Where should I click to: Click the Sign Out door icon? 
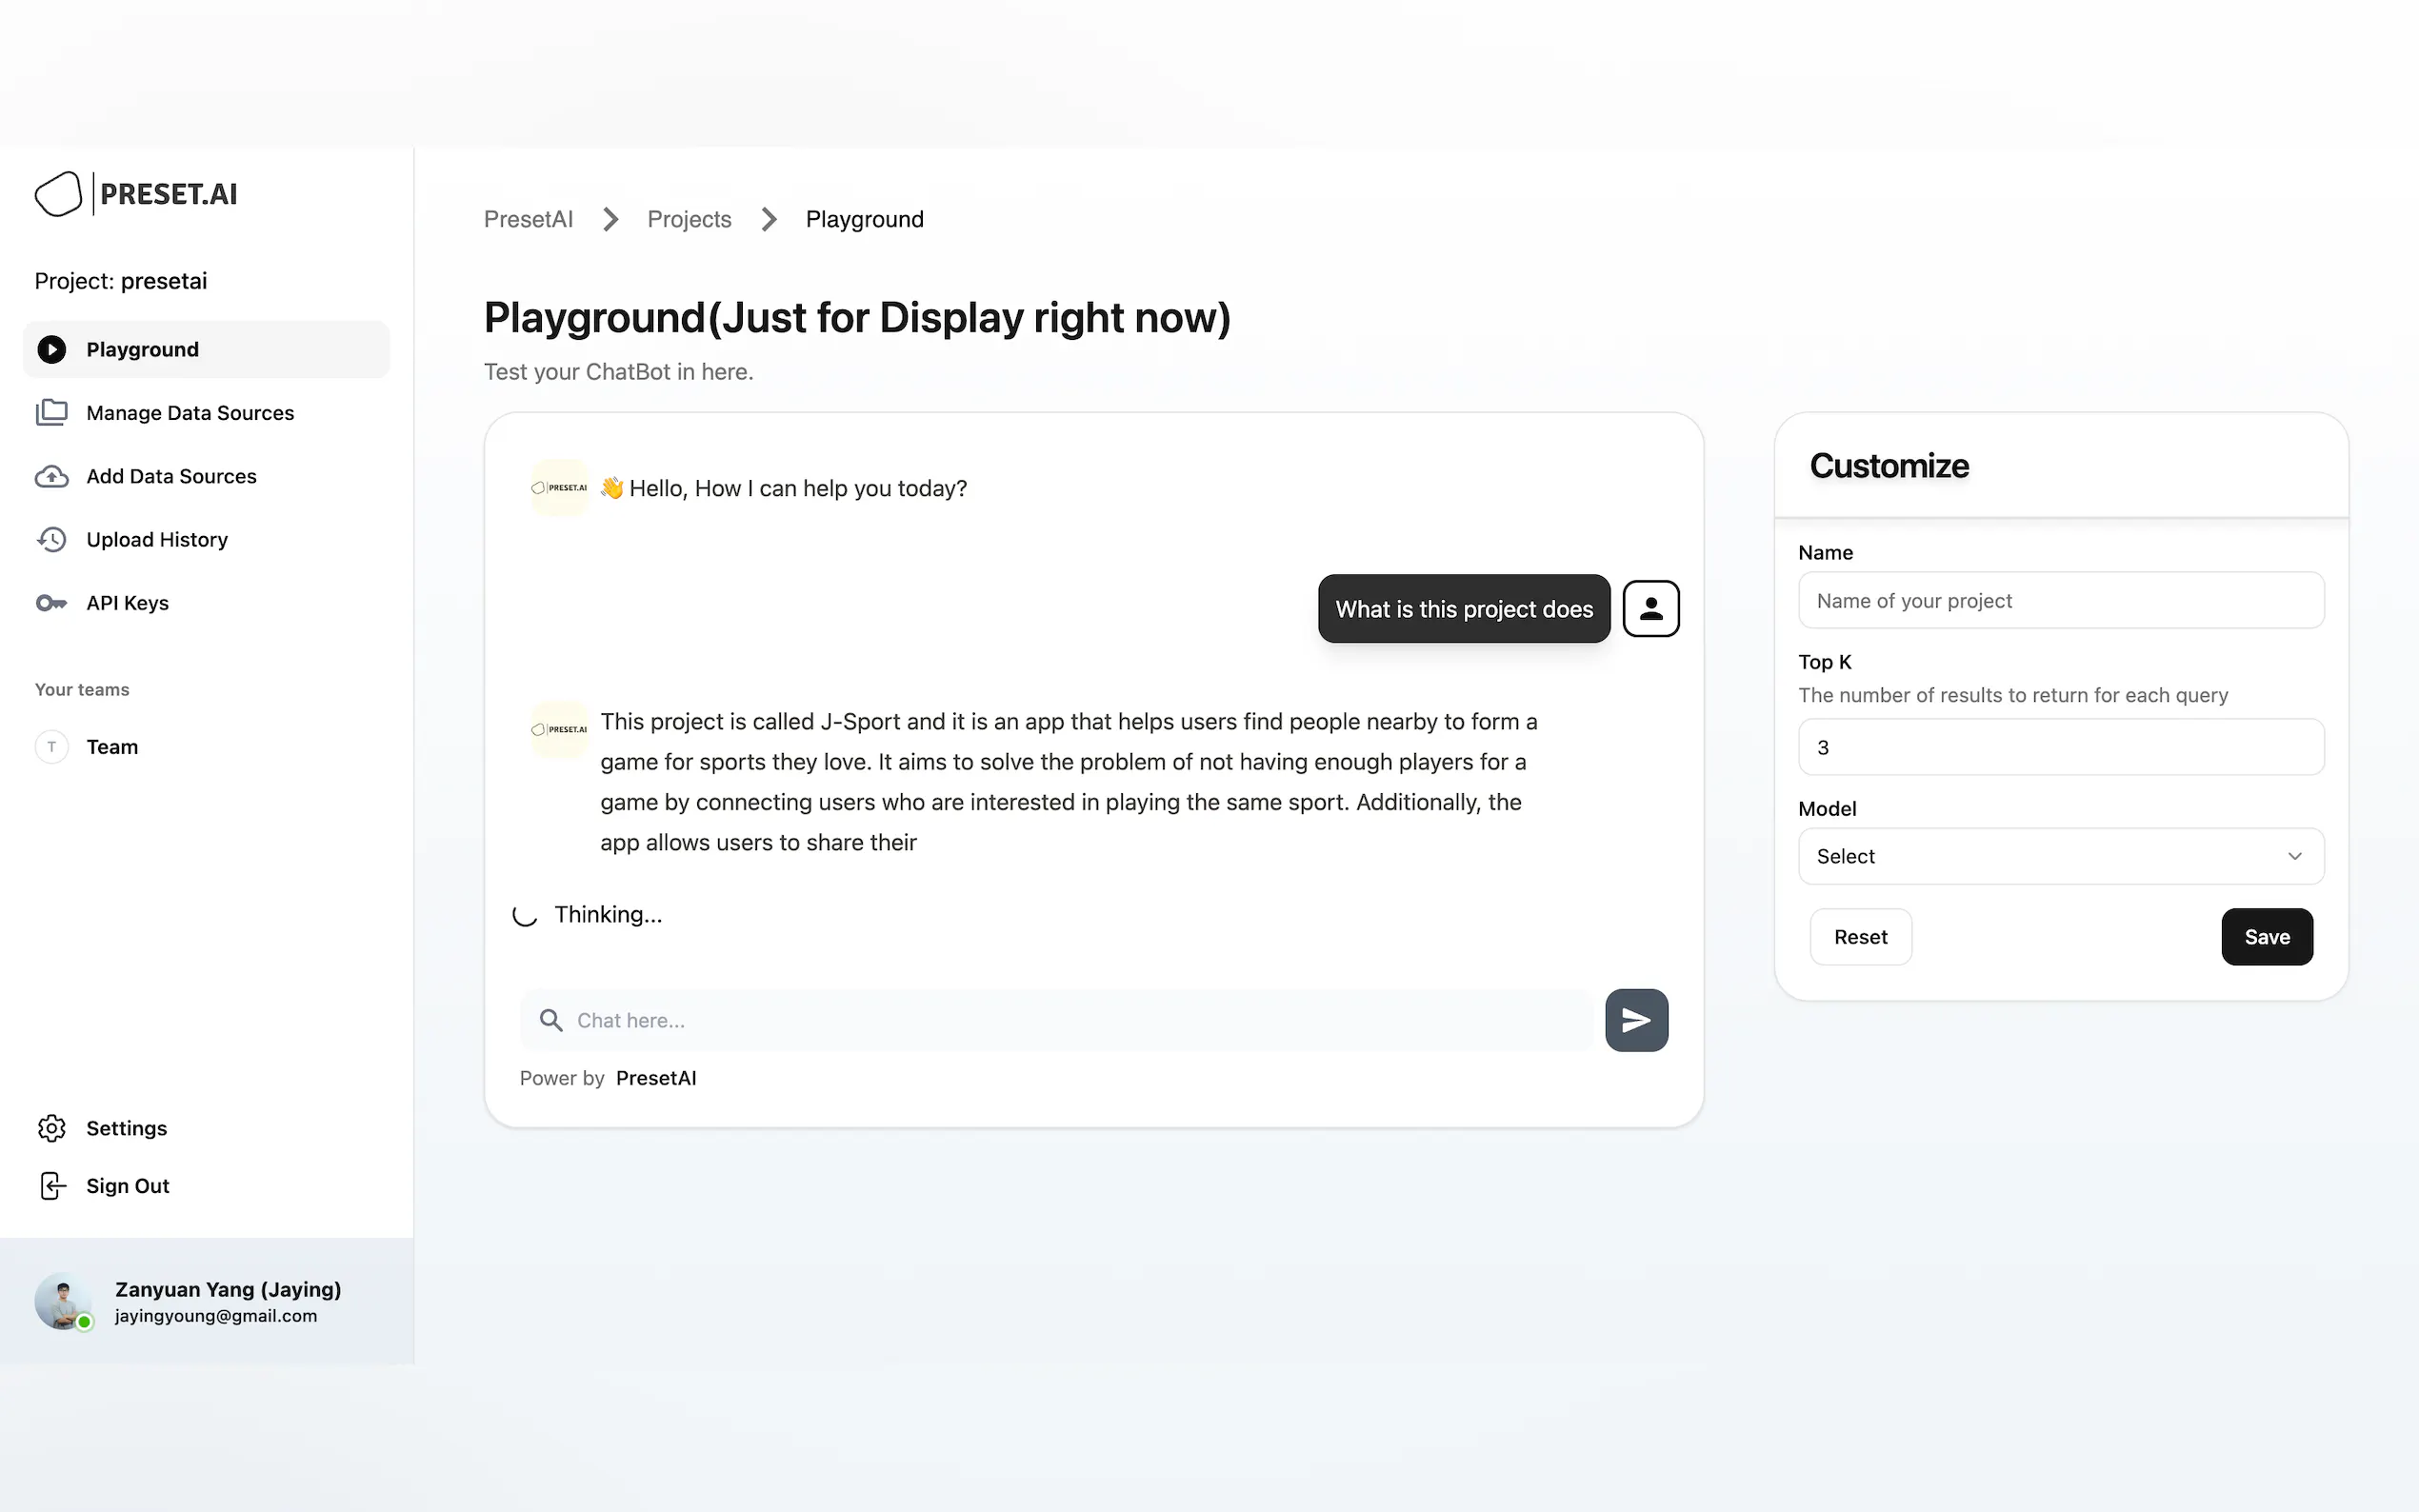click(52, 1186)
